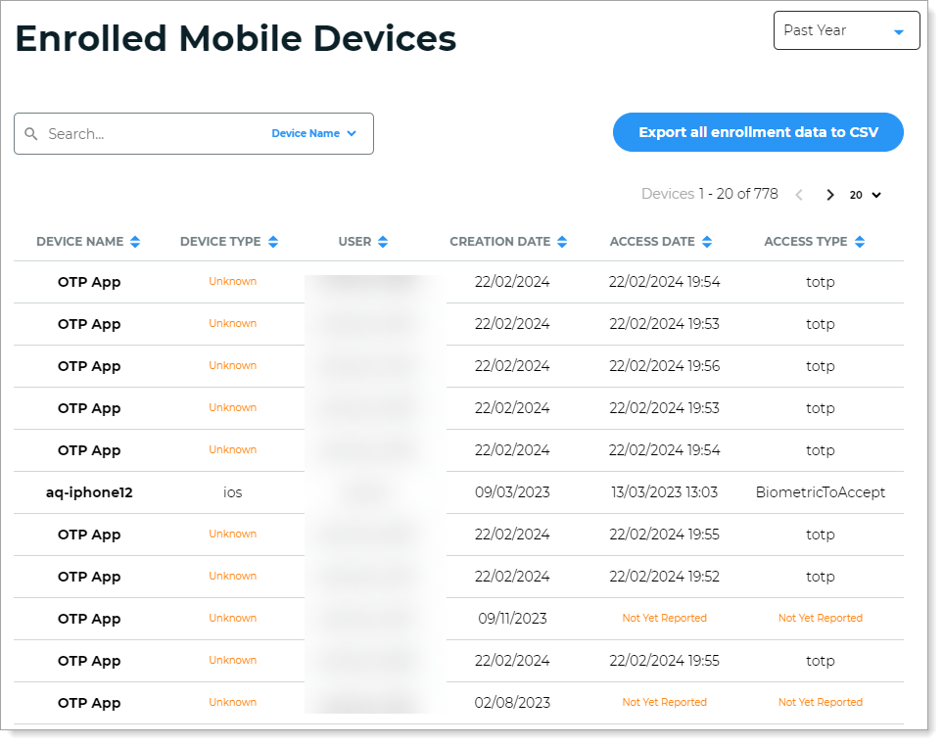Open the Past Year time range dropdown
This screenshot has height=745, width=943.
(846, 30)
